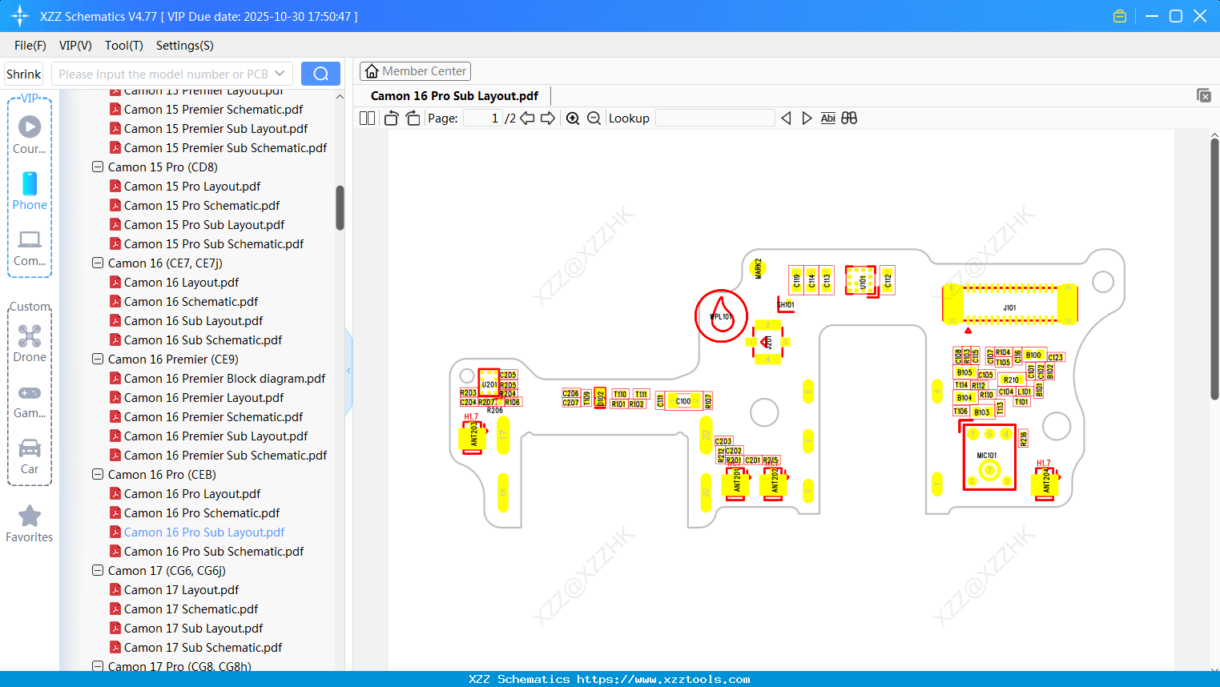The image size is (1220, 687).
Task: Collapse the Camon 16 Premier (CE9) folder
Action: point(98,360)
